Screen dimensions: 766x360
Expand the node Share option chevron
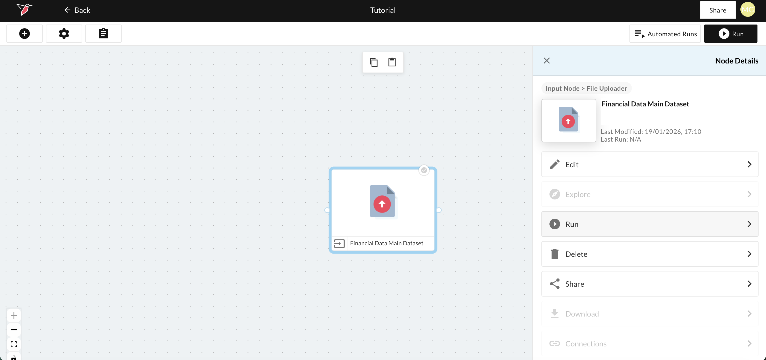[x=749, y=284]
